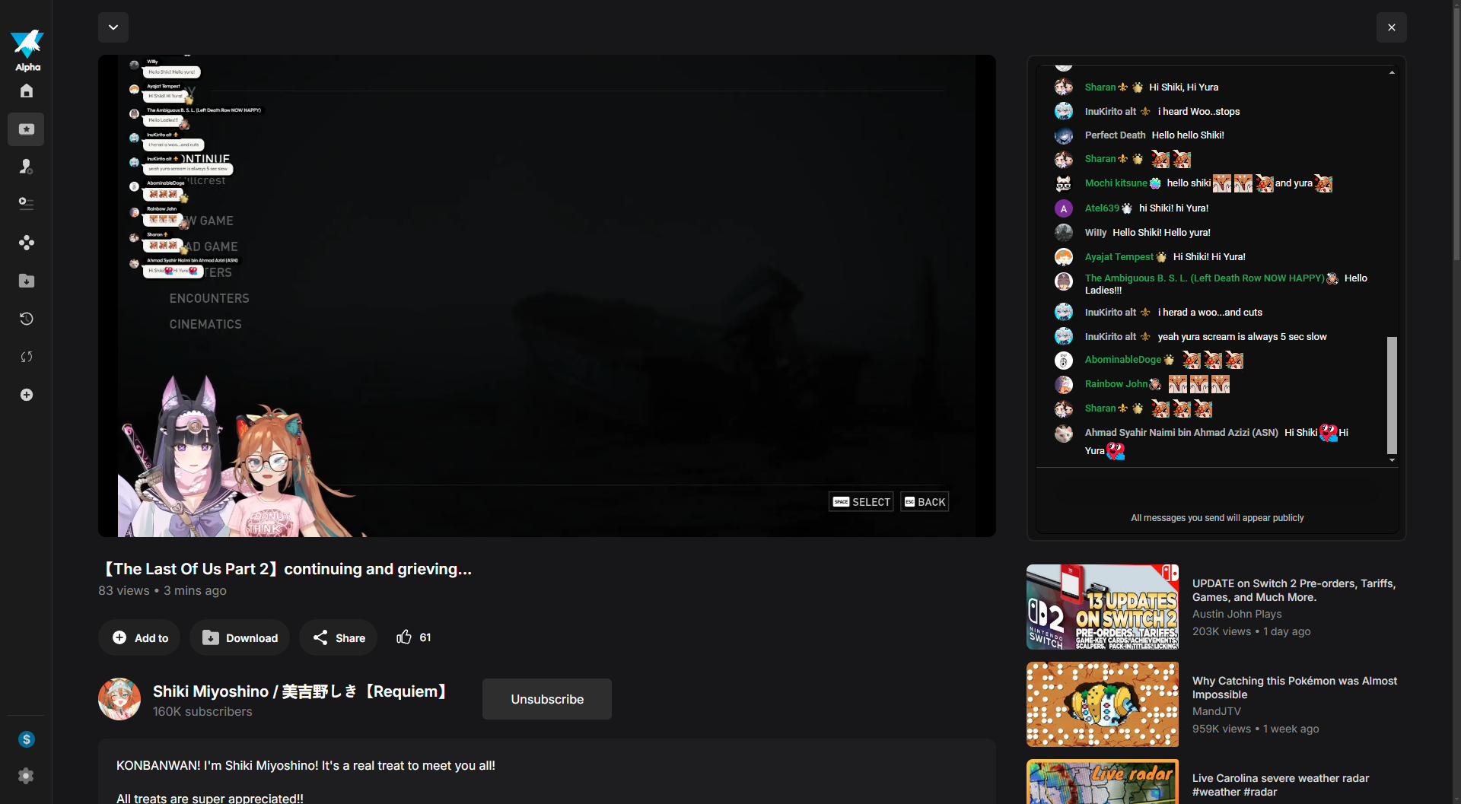
Task: Open the playlists icon in the sidebar
Action: pos(26,203)
